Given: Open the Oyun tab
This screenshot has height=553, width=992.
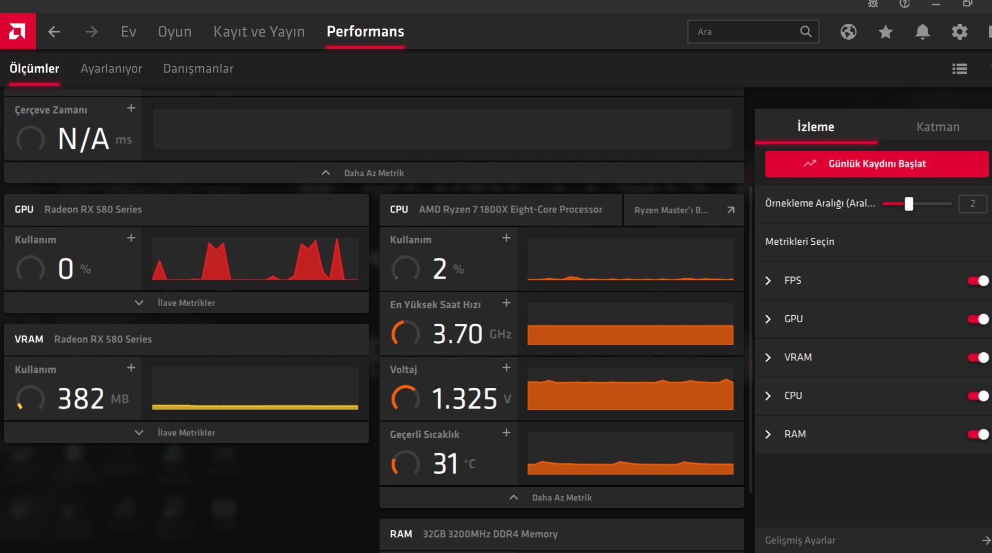Looking at the screenshot, I should [175, 32].
